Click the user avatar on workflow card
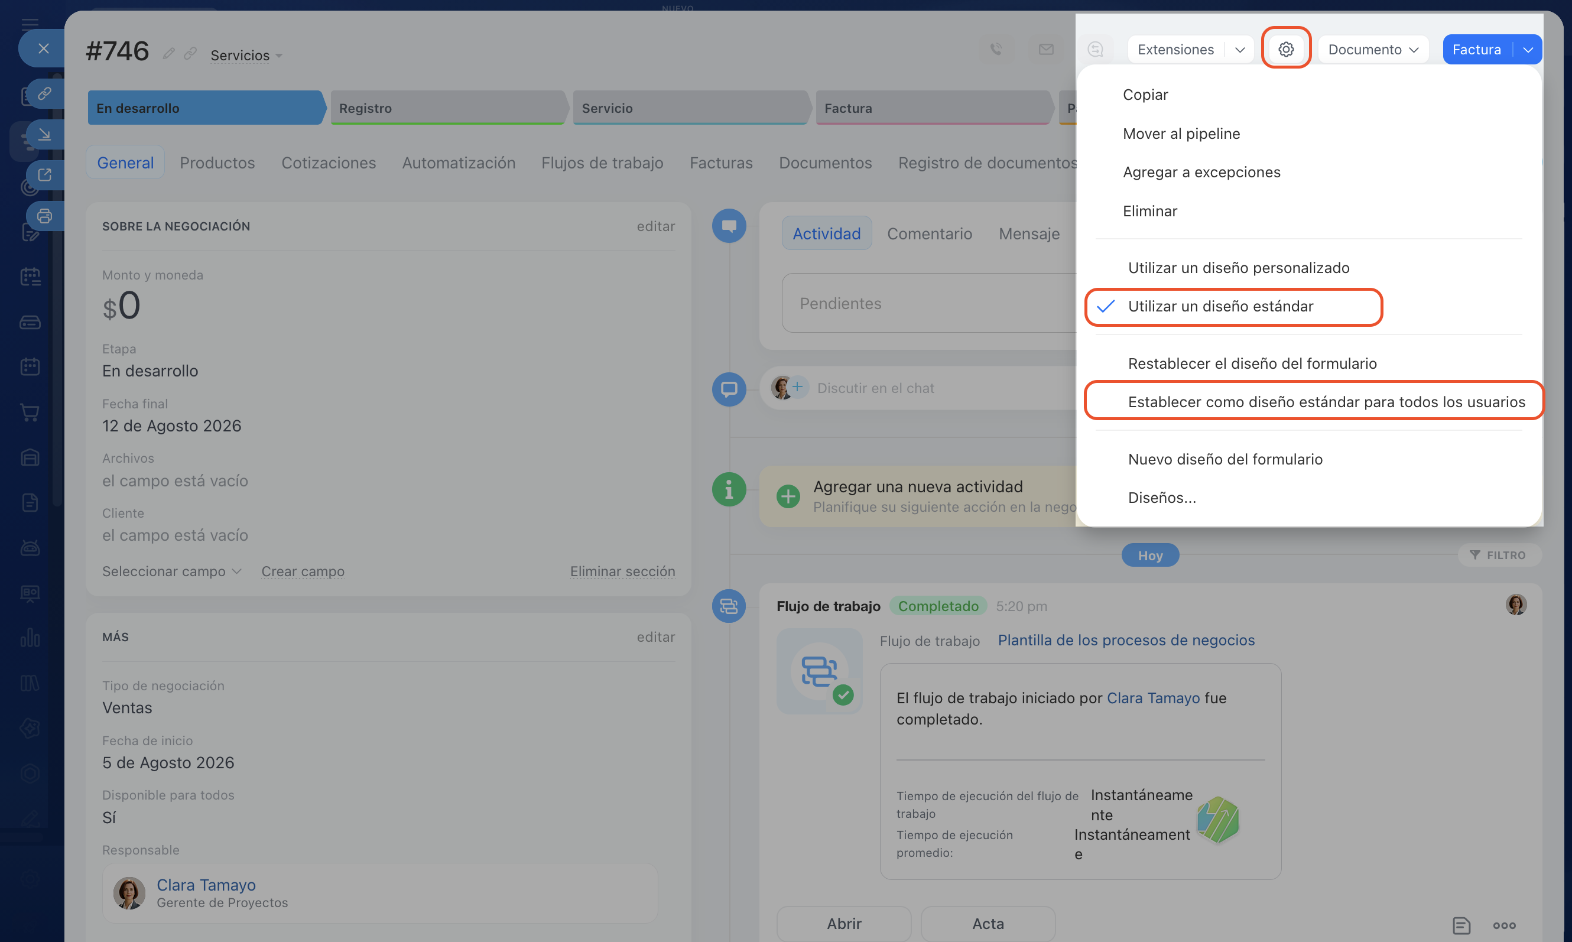Viewport: 1572px width, 942px height. pyautogui.click(x=1515, y=605)
